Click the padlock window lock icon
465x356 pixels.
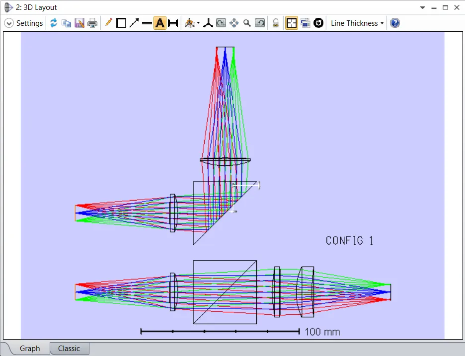(x=276, y=23)
